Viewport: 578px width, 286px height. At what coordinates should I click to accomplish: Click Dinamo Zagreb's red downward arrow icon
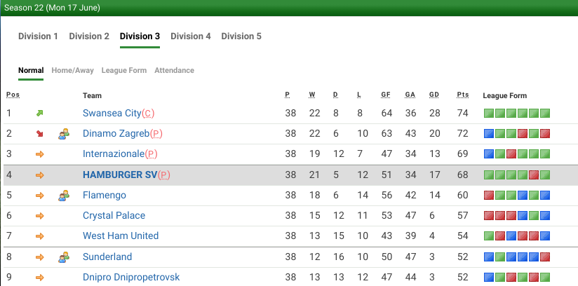point(40,134)
